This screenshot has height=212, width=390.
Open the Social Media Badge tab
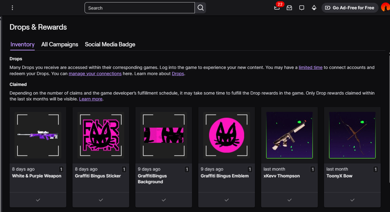click(x=110, y=44)
